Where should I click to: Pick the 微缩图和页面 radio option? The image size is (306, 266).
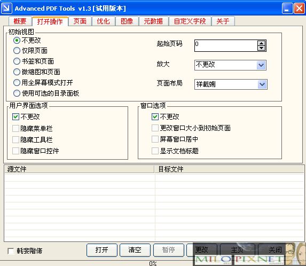click(x=17, y=72)
